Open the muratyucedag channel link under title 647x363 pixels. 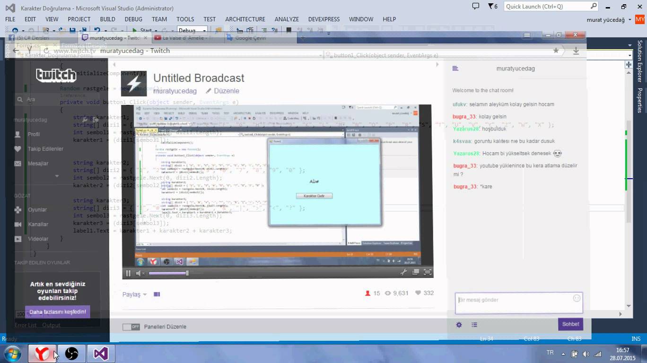tap(175, 91)
